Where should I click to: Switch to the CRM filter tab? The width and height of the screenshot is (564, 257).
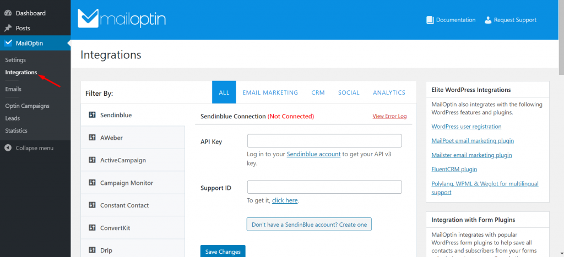pyautogui.click(x=318, y=92)
